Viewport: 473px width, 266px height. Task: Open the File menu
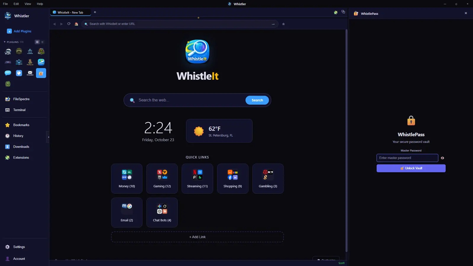(5, 4)
